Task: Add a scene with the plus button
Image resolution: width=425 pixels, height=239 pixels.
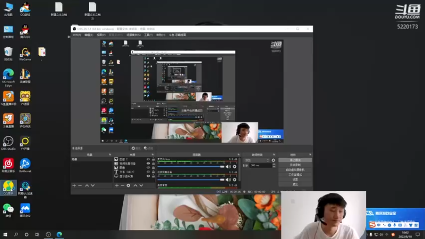Action: [x=74, y=185]
